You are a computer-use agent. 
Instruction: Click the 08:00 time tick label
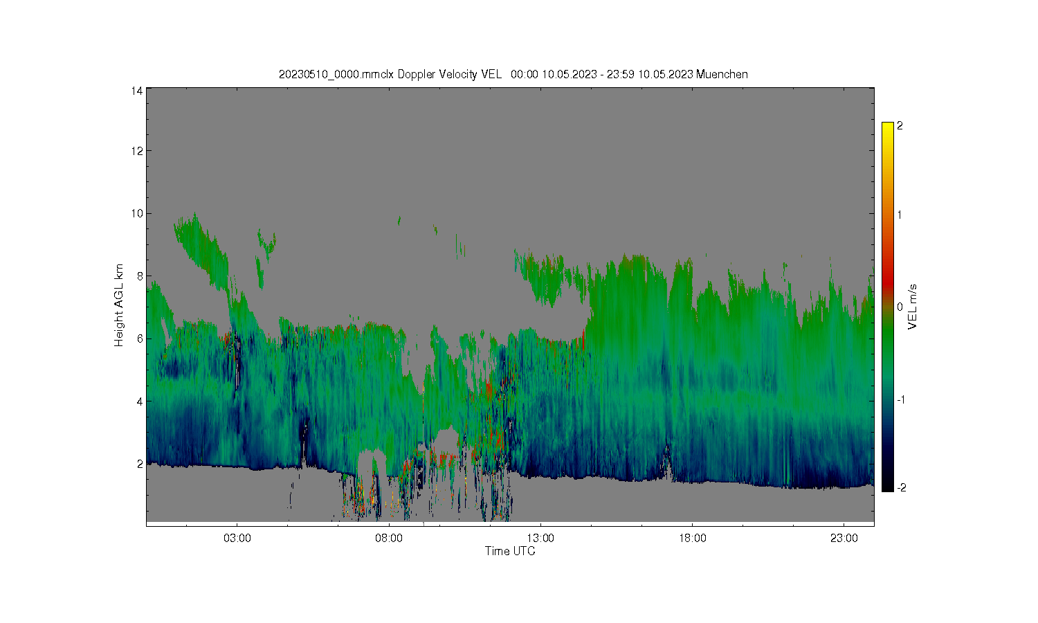pyautogui.click(x=389, y=538)
